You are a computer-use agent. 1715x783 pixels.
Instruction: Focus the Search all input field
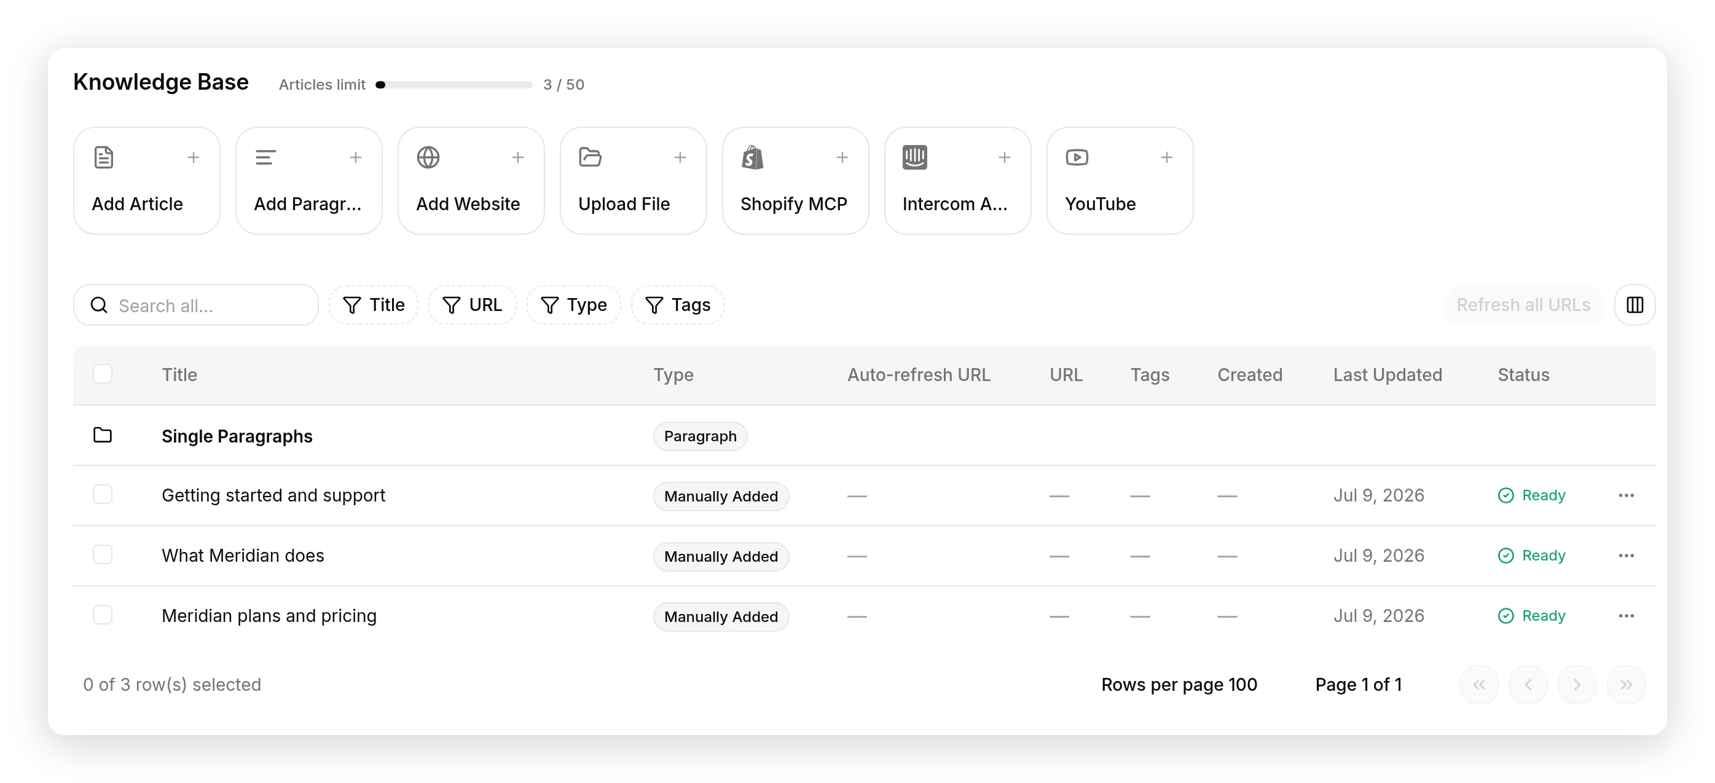196,305
